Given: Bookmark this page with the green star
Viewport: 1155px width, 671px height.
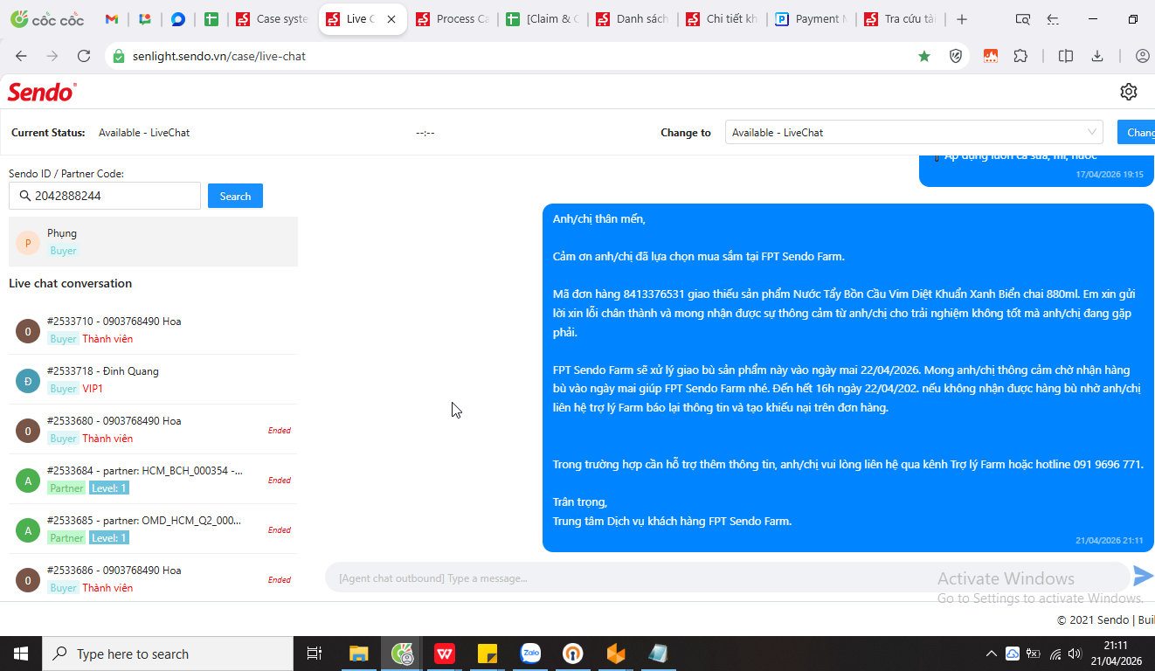Looking at the screenshot, I should (x=924, y=56).
